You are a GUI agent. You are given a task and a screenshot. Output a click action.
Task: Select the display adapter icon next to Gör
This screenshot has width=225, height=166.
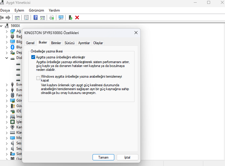click(x=12, y=101)
